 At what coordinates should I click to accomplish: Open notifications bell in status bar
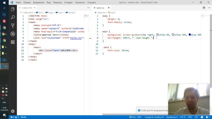point(208,117)
